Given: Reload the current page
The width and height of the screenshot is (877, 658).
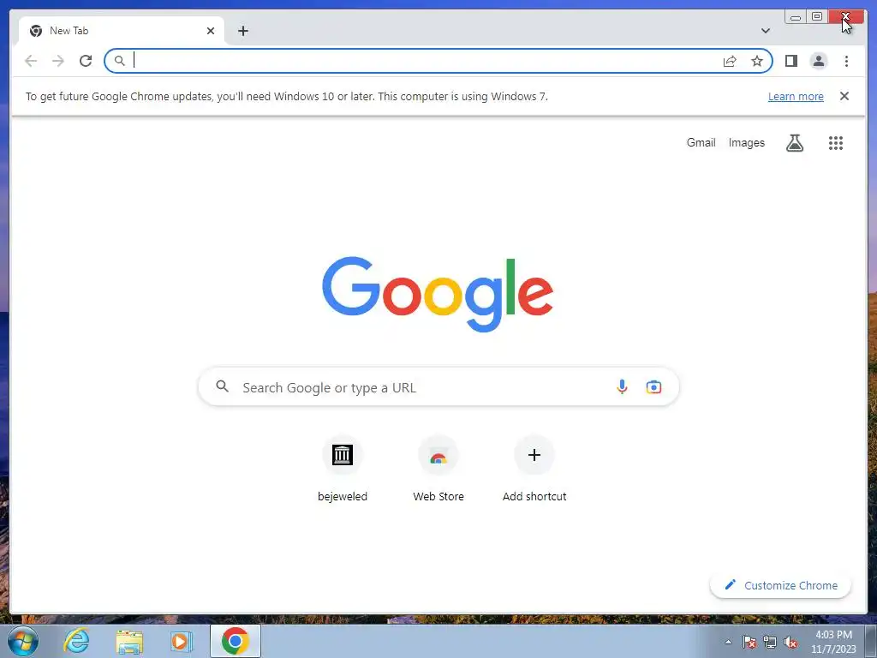Looking at the screenshot, I should tap(86, 61).
